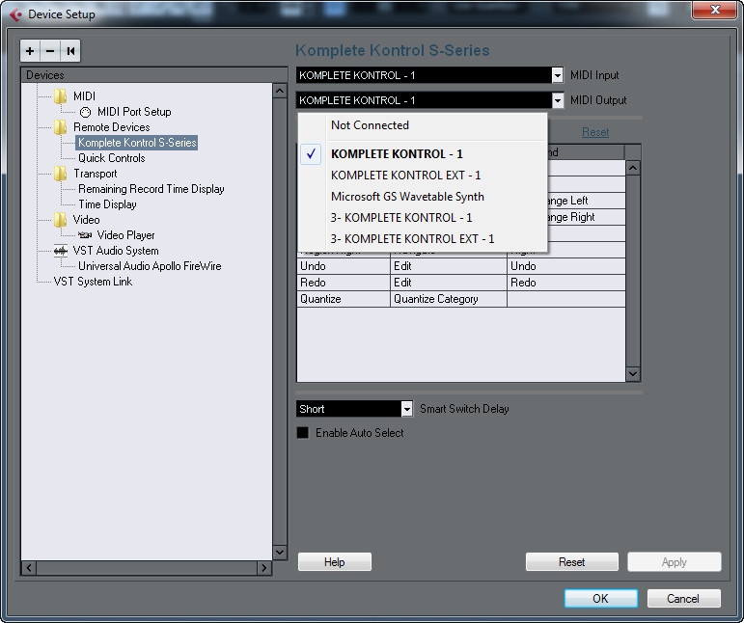Viewport: 744px width, 623px height.
Task: Select 3- KOMPLETE KONTROL - 1 output
Action: tap(400, 218)
